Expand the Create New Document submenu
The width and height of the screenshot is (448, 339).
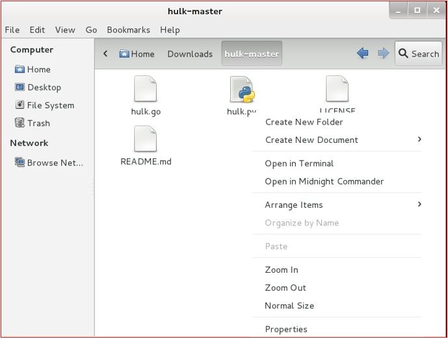click(337, 140)
